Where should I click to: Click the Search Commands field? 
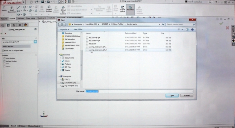[197, 2]
